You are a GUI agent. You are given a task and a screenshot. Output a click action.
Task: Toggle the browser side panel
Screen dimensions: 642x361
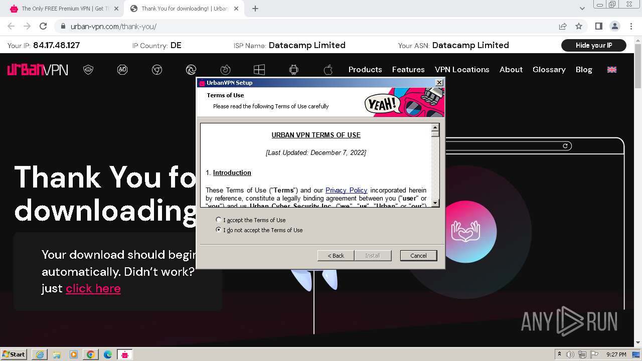pos(598,26)
